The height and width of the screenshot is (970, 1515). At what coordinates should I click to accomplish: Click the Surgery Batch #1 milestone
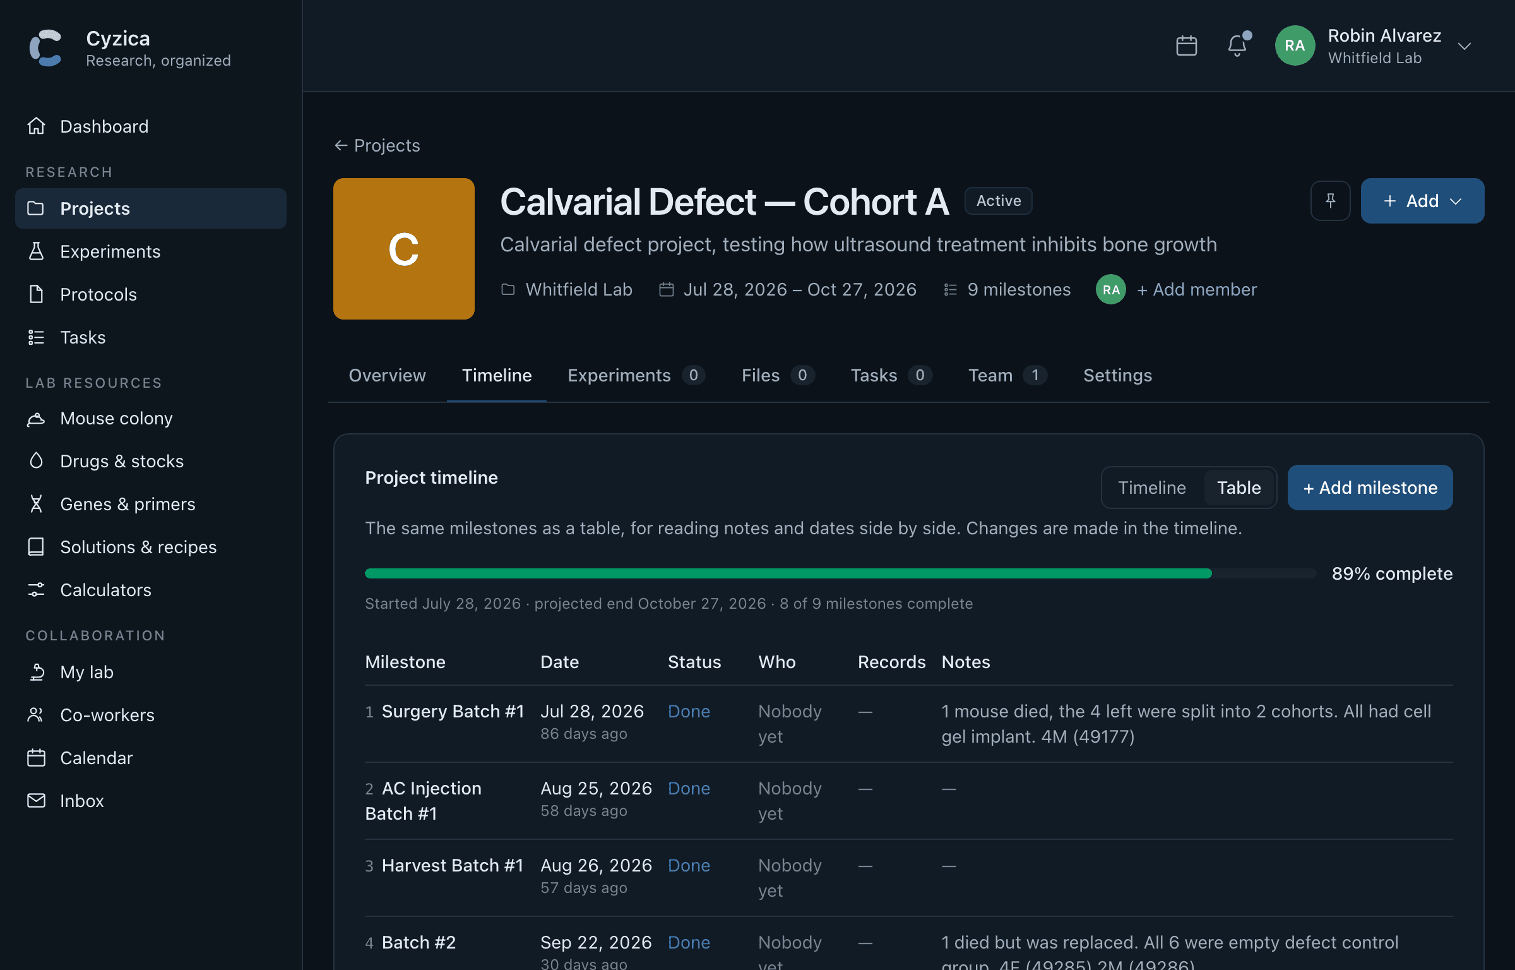[453, 711]
